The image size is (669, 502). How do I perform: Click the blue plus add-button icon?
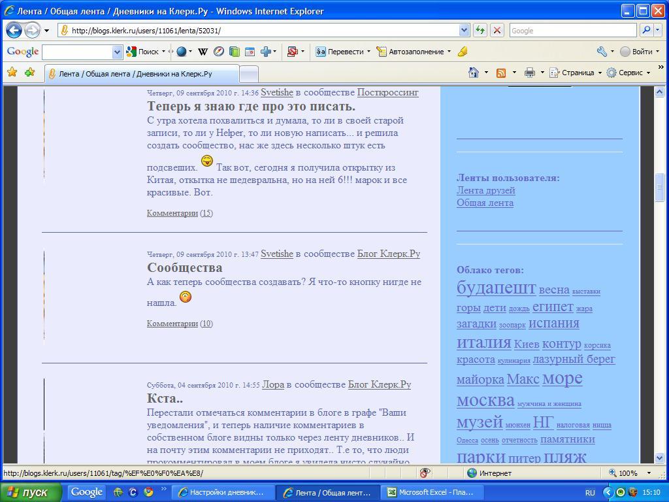click(x=266, y=52)
